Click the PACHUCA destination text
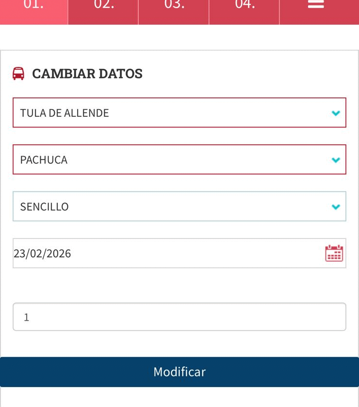Screen dimensions: 359x407 coord(44,160)
